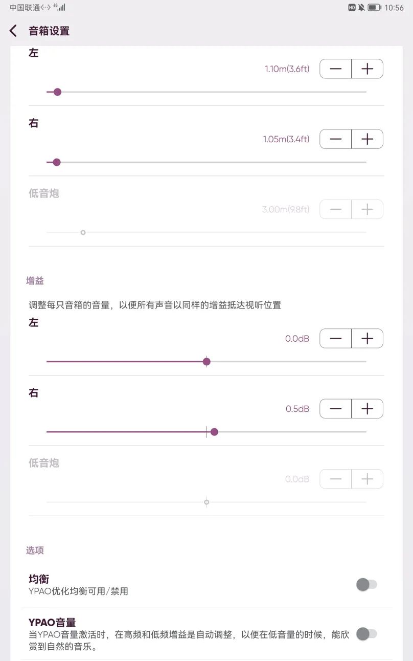Decrease right speaker distance with minus
This screenshot has height=661, width=413.
point(336,139)
